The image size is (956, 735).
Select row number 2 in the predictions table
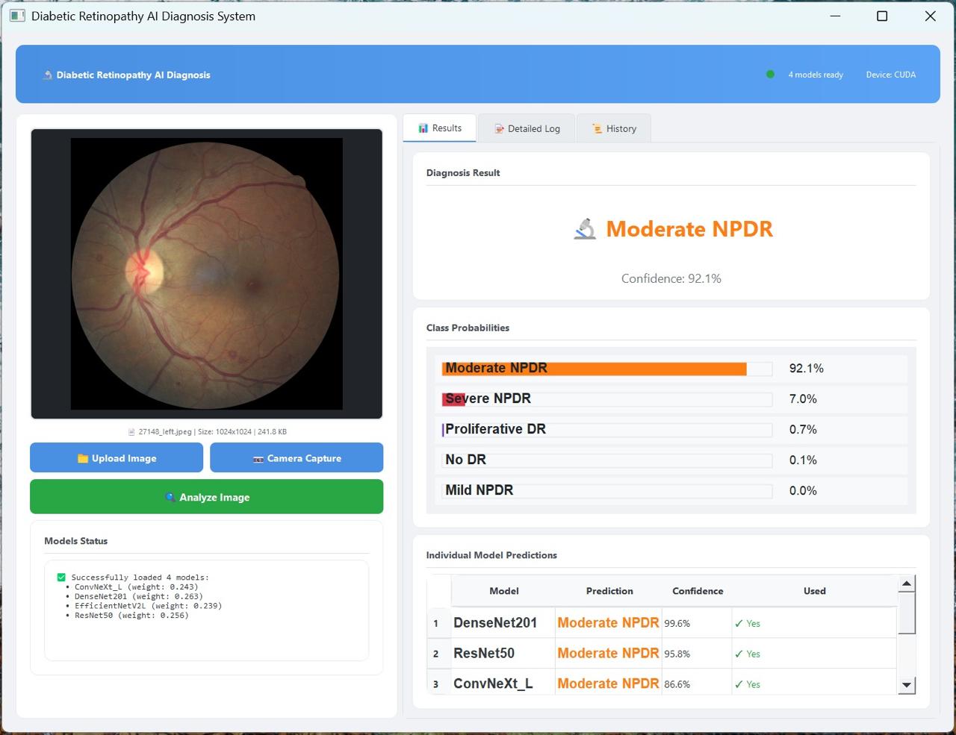(x=438, y=654)
